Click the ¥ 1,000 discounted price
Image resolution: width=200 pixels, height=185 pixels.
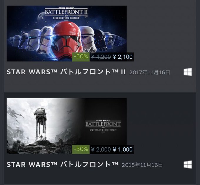tap(123, 149)
